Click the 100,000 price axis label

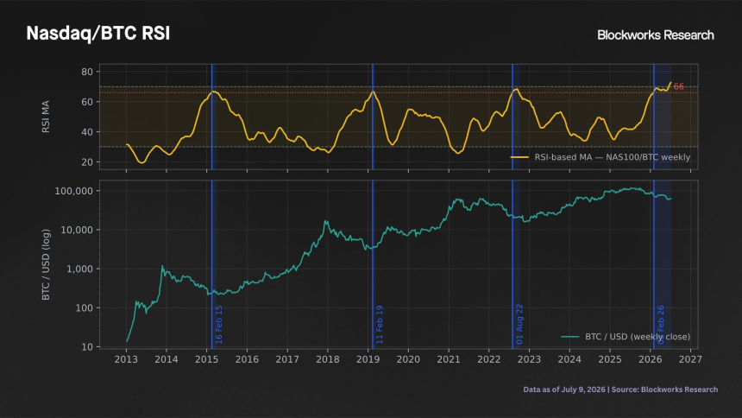click(74, 191)
